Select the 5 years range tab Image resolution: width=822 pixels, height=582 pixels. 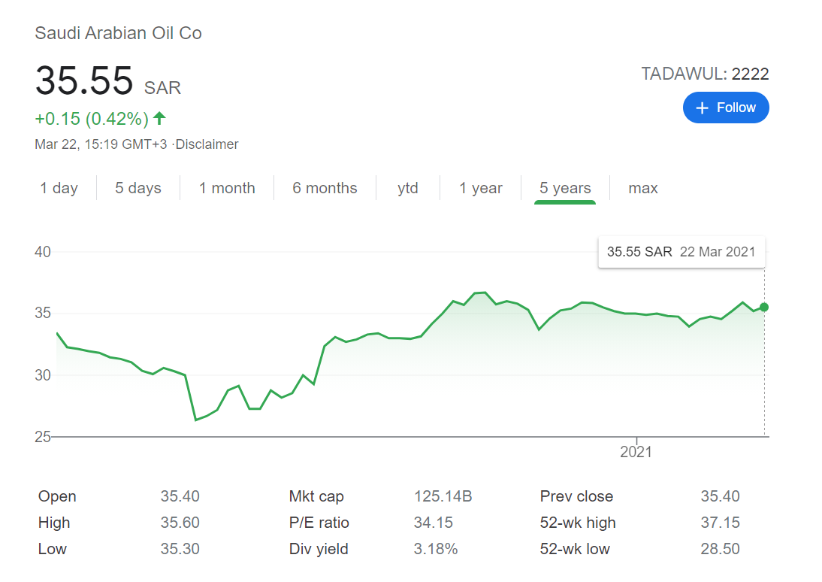(565, 188)
